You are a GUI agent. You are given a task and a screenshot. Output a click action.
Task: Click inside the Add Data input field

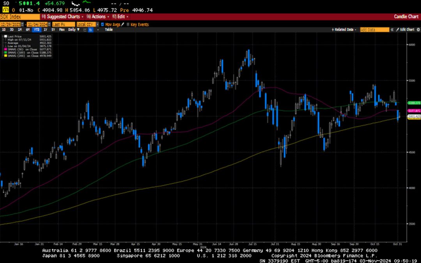coord(374,29)
